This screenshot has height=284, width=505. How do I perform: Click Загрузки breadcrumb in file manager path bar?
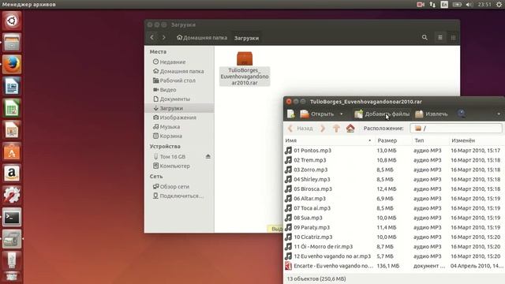(246, 38)
